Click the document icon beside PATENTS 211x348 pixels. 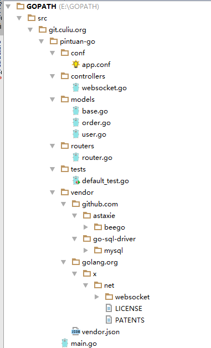(109, 320)
